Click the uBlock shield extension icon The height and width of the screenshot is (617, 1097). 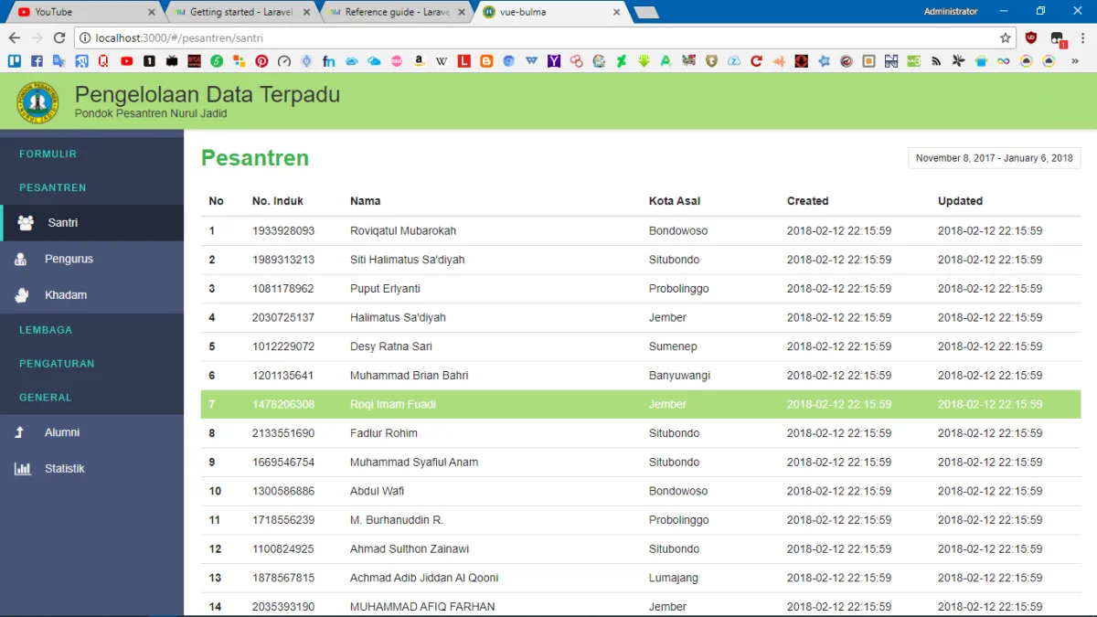1031,37
